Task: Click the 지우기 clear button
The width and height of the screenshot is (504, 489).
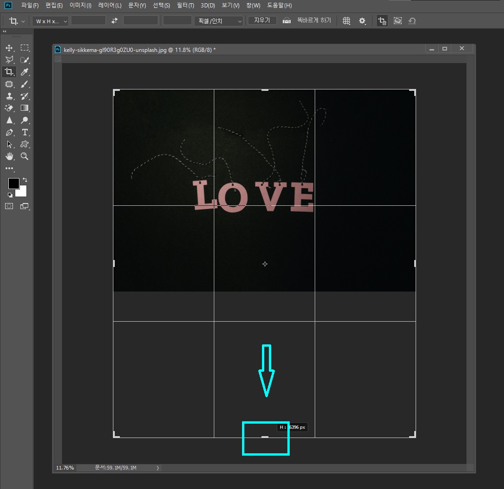Action: (262, 20)
